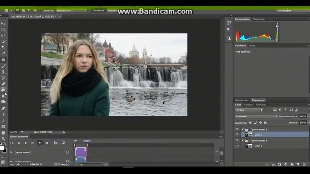Delete layer with trash icon
Image resolution: width=310 pixels, height=174 pixels.
pyautogui.click(x=304, y=164)
